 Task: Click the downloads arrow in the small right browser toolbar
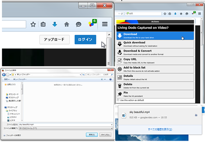175,13
